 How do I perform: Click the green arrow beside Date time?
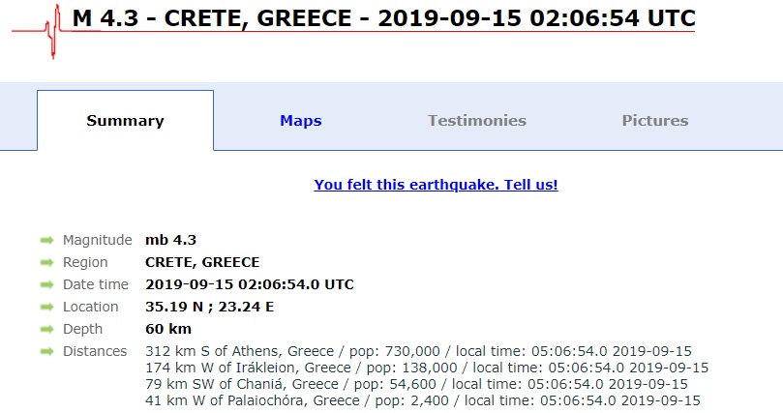(x=46, y=285)
